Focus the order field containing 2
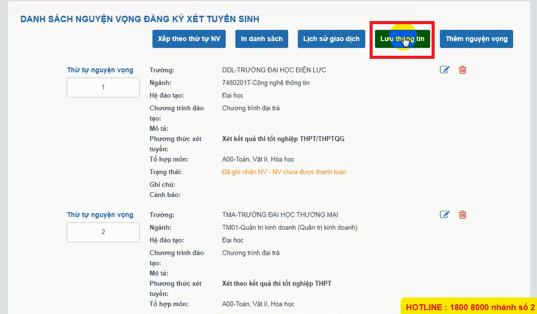This screenshot has height=314, width=537. tap(103, 232)
